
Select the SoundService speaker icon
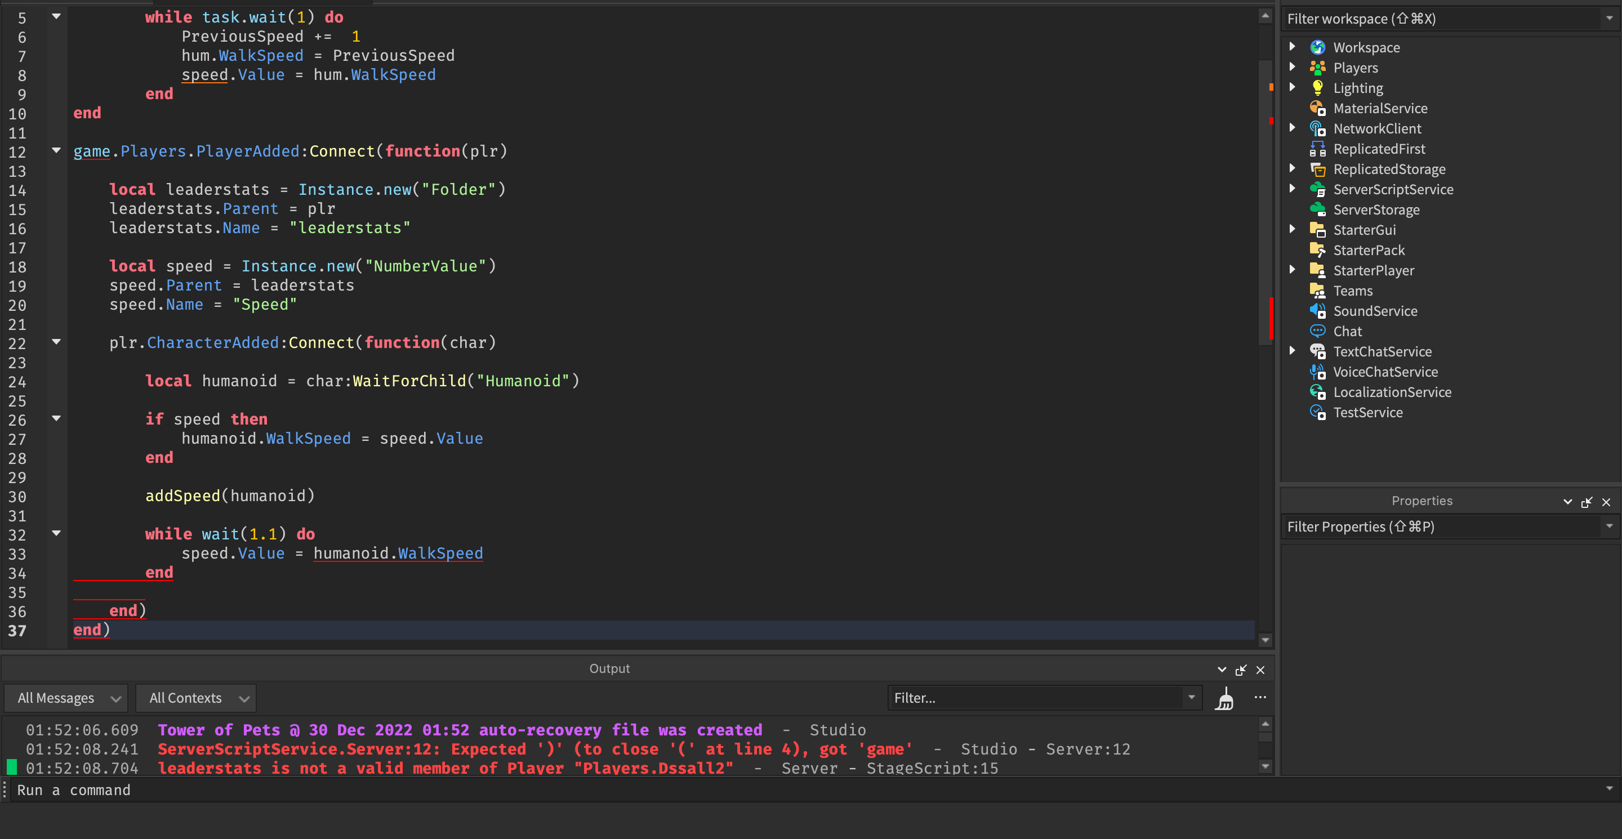coord(1317,311)
